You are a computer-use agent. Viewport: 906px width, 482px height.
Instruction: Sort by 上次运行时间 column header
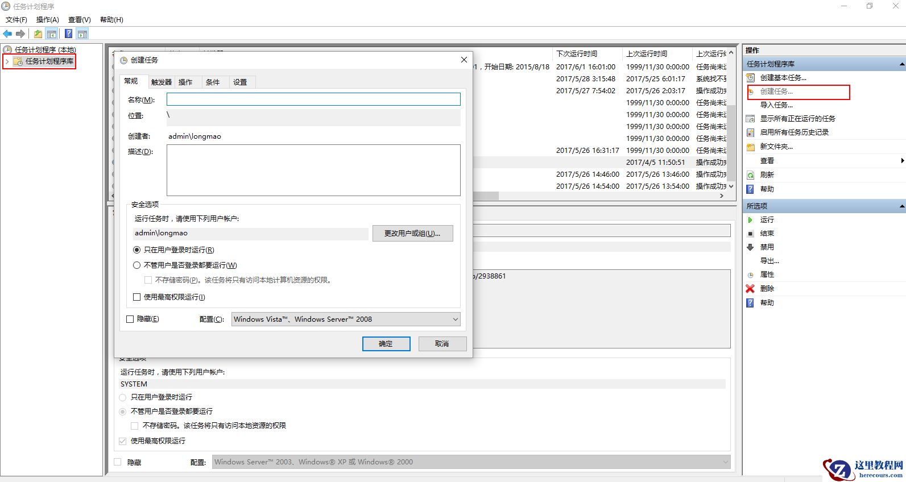tap(658, 53)
